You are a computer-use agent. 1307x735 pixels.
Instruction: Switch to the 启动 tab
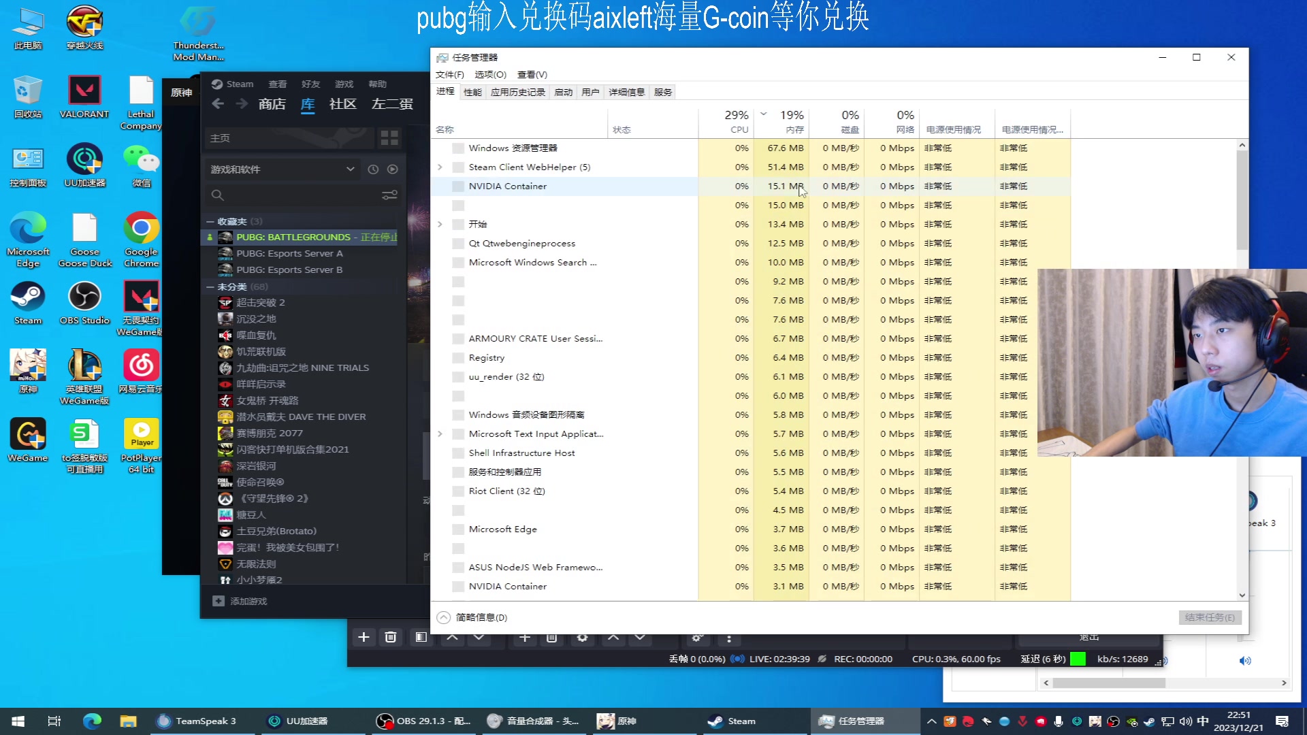coord(564,93)
